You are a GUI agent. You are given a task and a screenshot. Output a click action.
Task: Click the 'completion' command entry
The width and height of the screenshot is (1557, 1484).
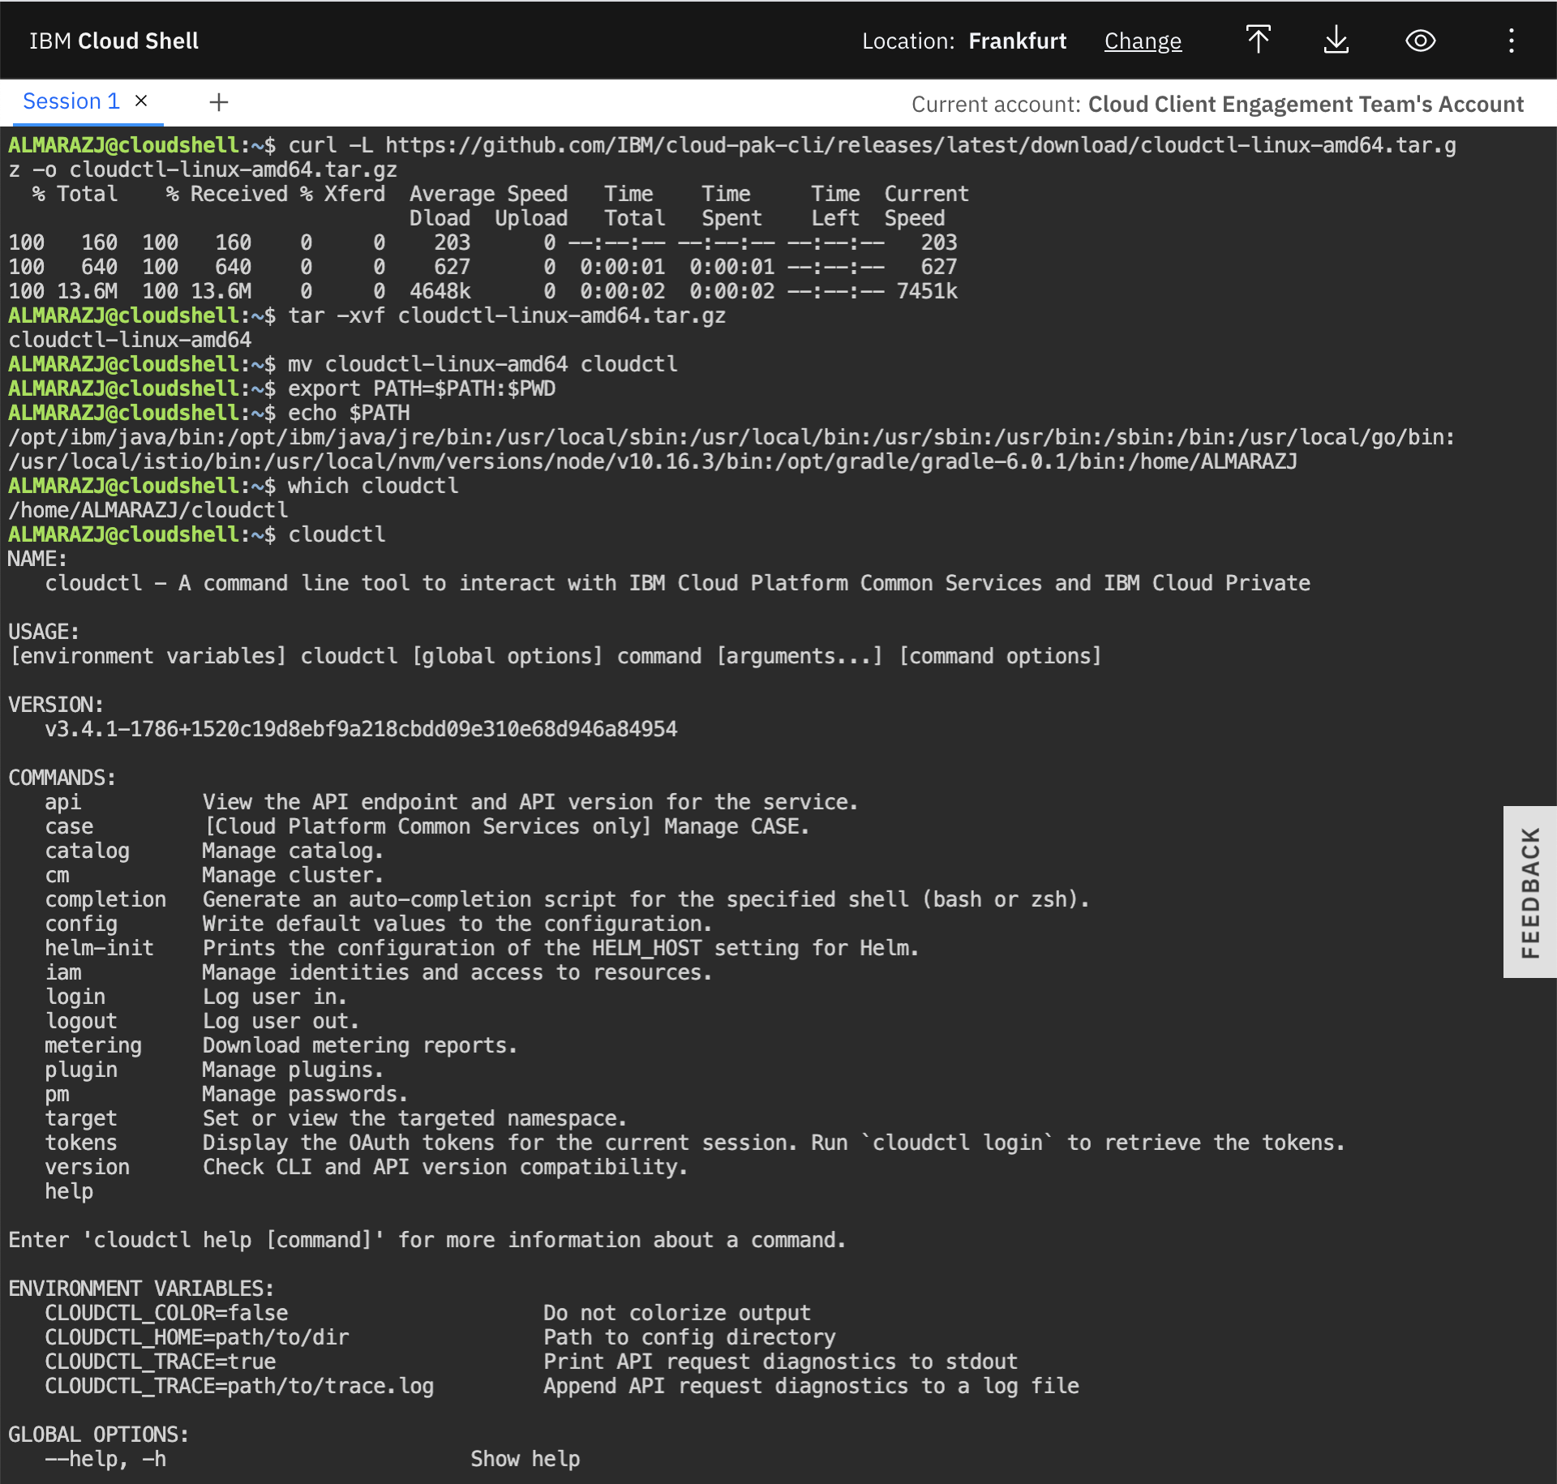(x=105, y=900)
